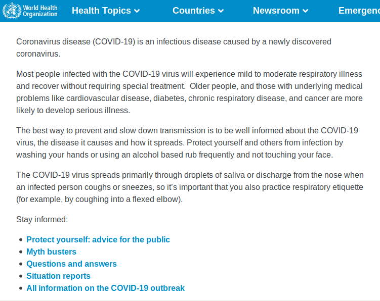Click the WHO emblem logo icon

click(x=12, y=11)
